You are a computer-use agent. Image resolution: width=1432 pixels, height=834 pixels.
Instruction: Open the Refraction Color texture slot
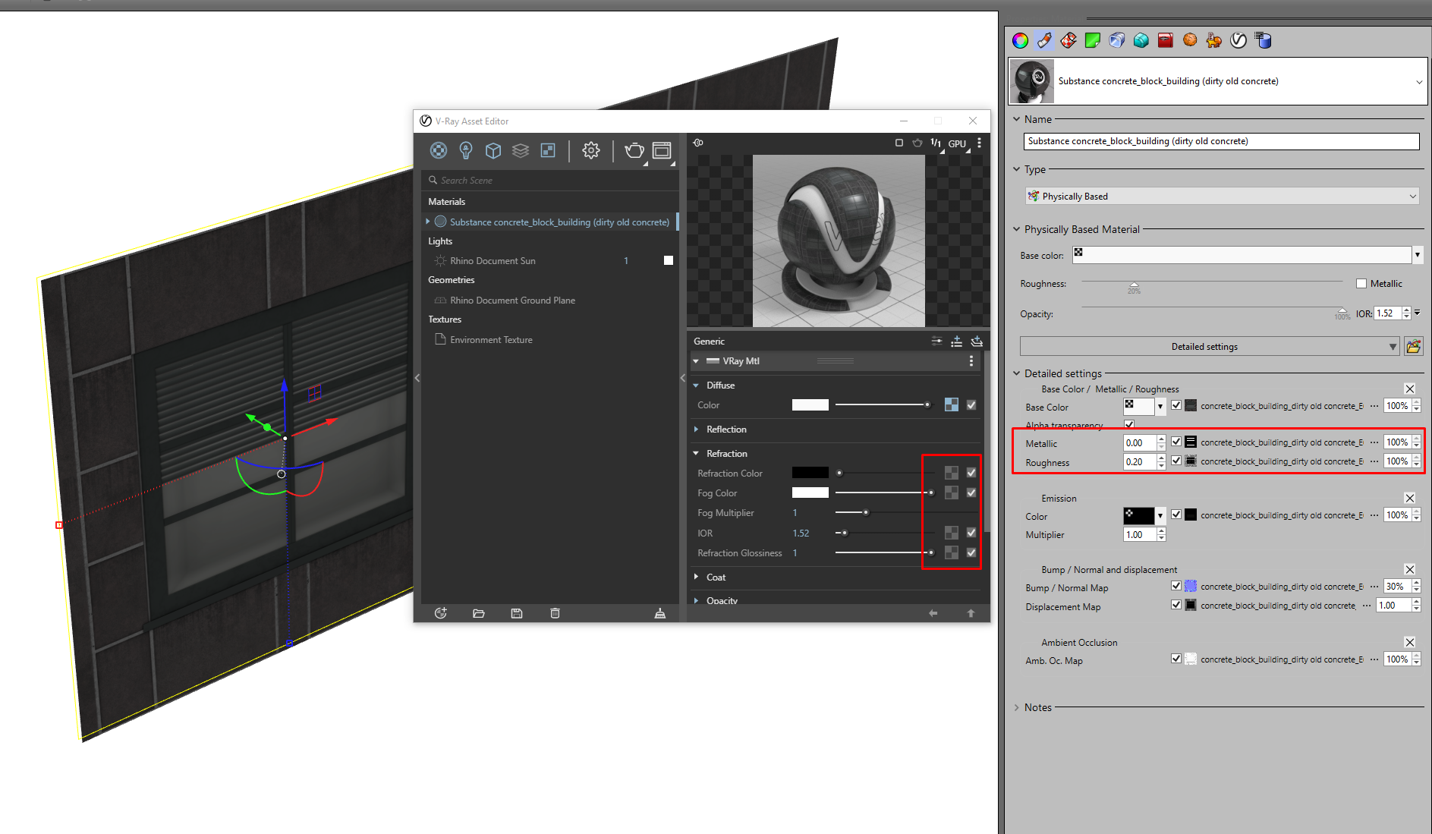(952, 473)
